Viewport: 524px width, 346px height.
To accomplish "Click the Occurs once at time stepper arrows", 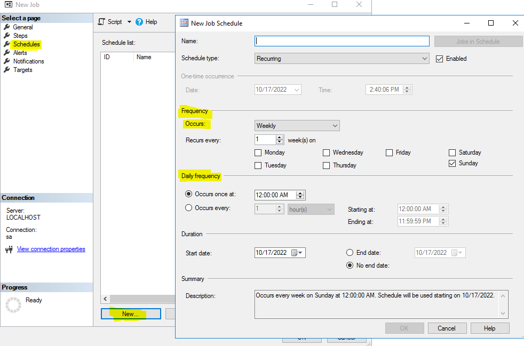I will coord(300,195).
